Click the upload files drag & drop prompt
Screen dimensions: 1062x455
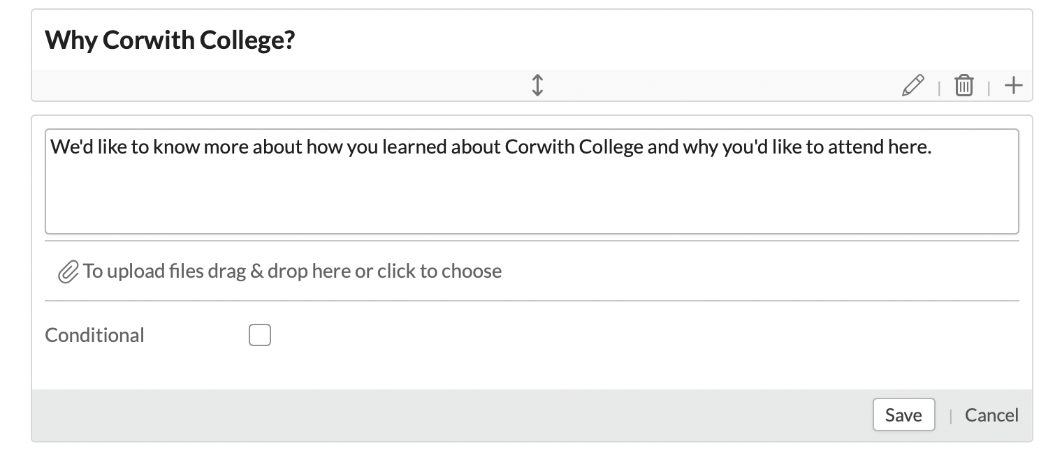(x=292, y=271)
